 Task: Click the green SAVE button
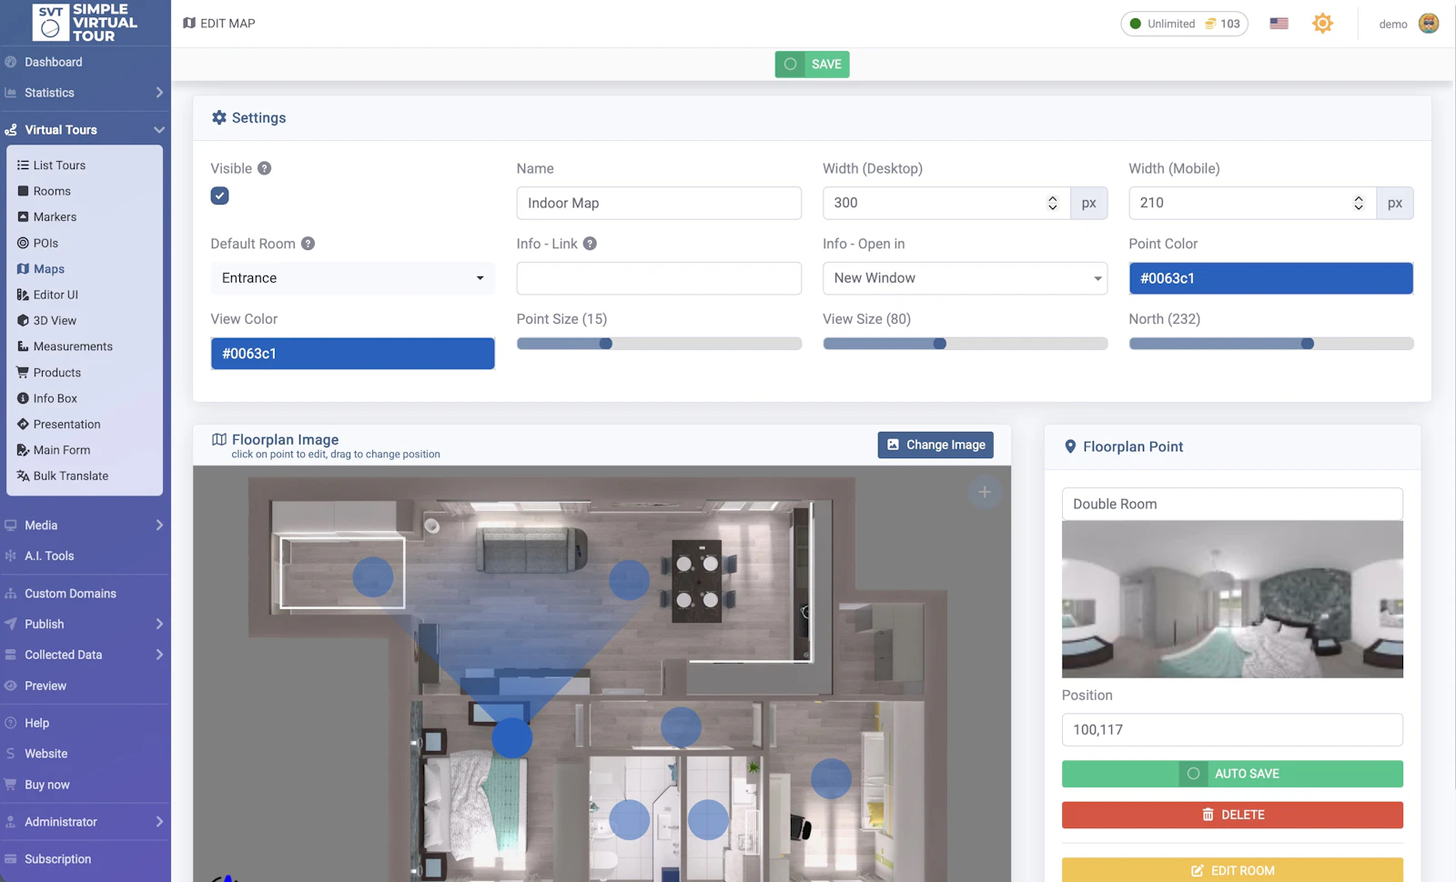pyautogui.click(x=812, y=65)
